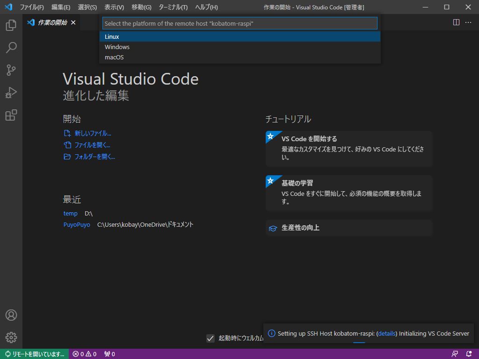Open the notifications bell icon
Screen dimensions: 479x359
pyautogui.click(x=469, y=354)
